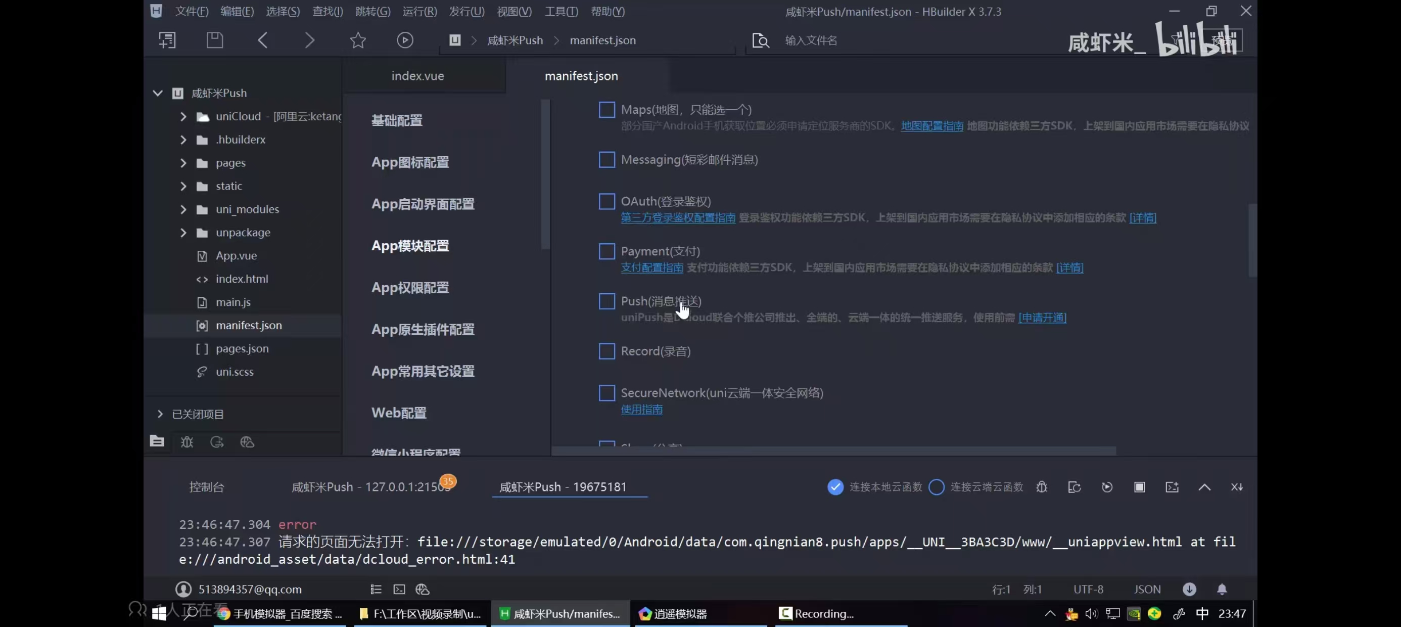
Task: Go forward with the right arrow icon
Action: click(309, 40)
